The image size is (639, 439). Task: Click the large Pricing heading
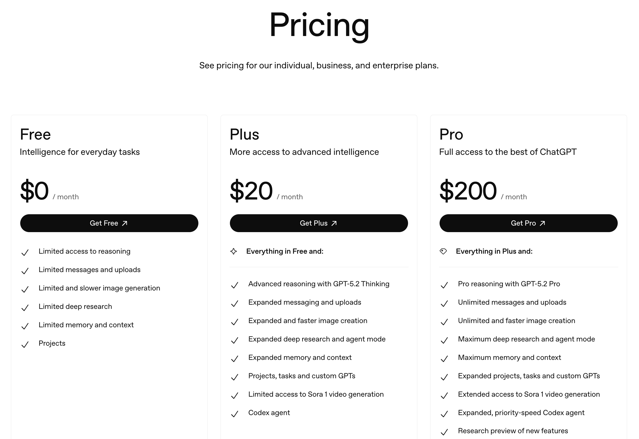point(319,25)
